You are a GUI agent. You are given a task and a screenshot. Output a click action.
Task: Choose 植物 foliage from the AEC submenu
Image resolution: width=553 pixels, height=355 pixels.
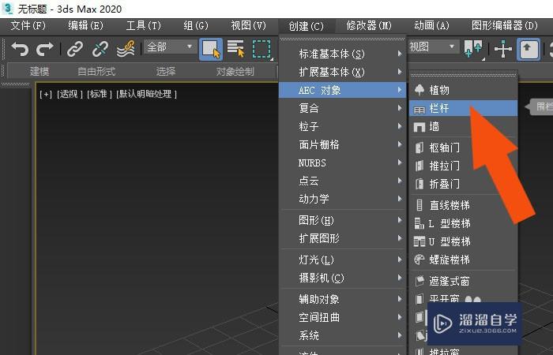click(x=464, y=90)
